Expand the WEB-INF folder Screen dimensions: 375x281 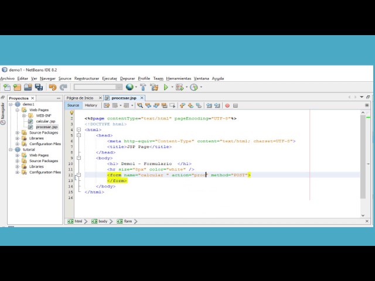(x=24, y=116)
